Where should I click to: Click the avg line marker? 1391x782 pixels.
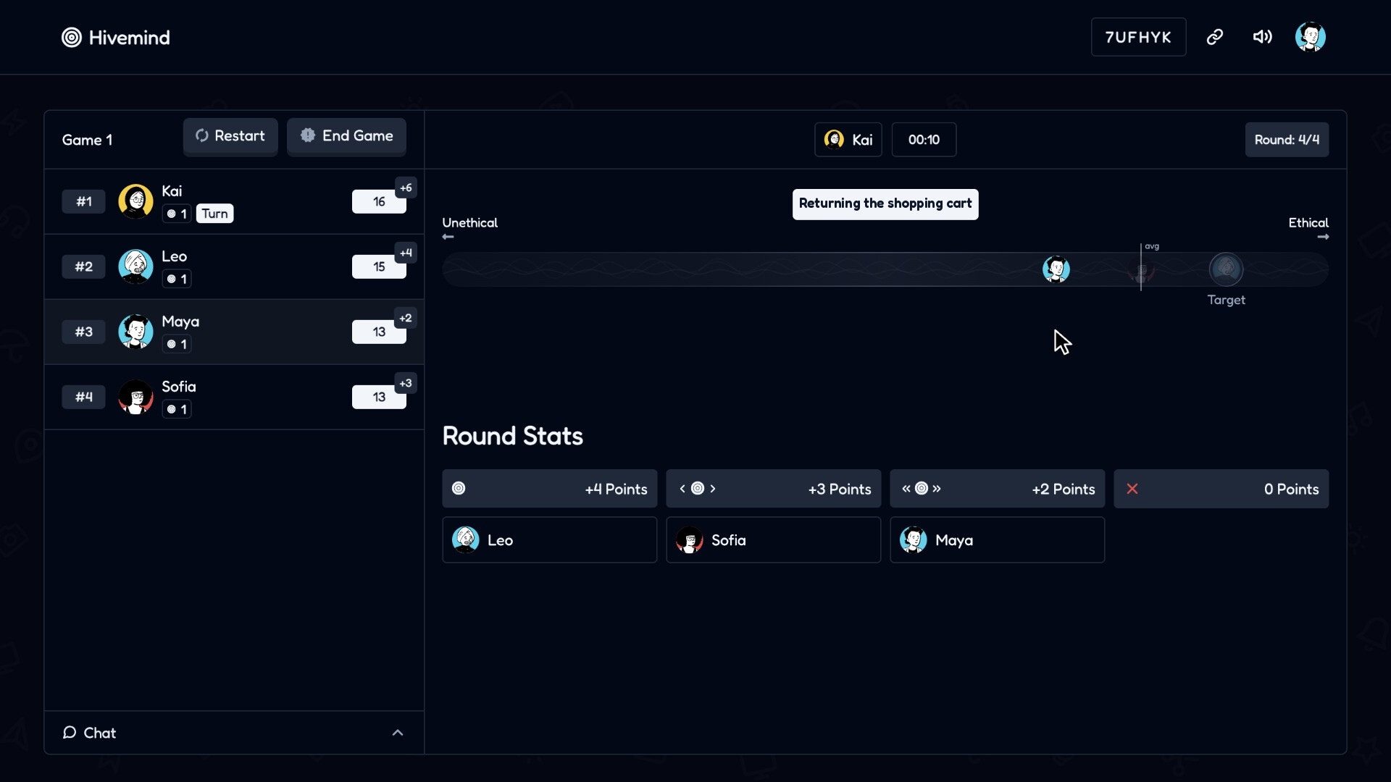pyautogui.click(x=1141, y=267)
